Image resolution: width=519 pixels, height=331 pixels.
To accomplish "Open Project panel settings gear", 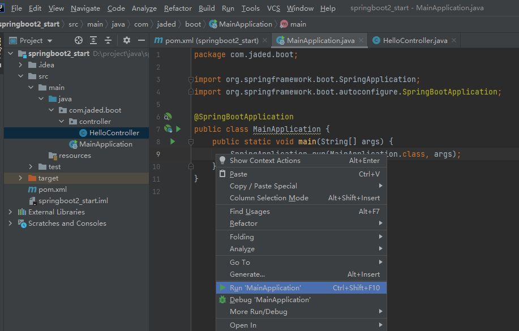I will point(127,40).
